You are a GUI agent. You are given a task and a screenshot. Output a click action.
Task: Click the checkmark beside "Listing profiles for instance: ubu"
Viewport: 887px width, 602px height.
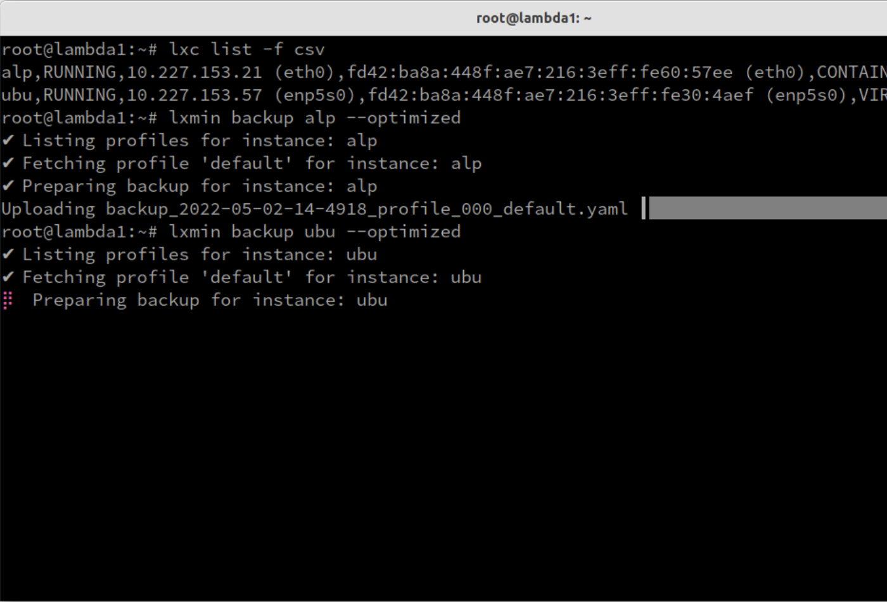tap(8, 254)
